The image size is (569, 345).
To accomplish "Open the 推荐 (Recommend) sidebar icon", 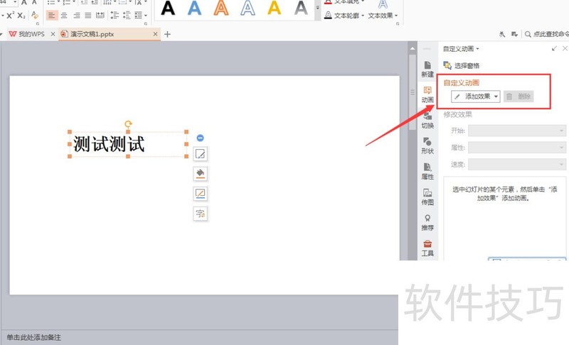I will click(x=427, y=222).
